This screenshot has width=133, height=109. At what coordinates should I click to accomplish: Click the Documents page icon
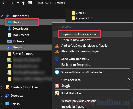pyautogui.click(x=9, y=35)
